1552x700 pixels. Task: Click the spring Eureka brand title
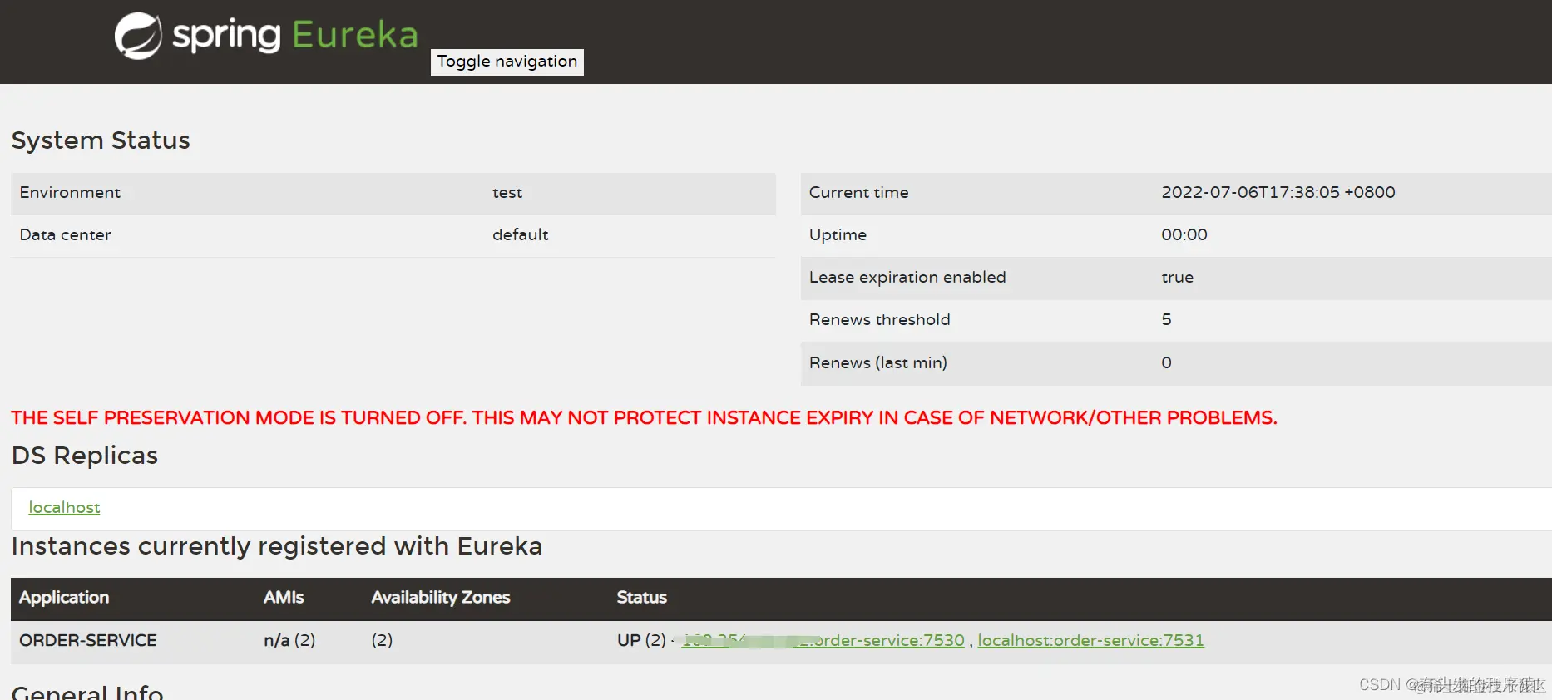295,35
